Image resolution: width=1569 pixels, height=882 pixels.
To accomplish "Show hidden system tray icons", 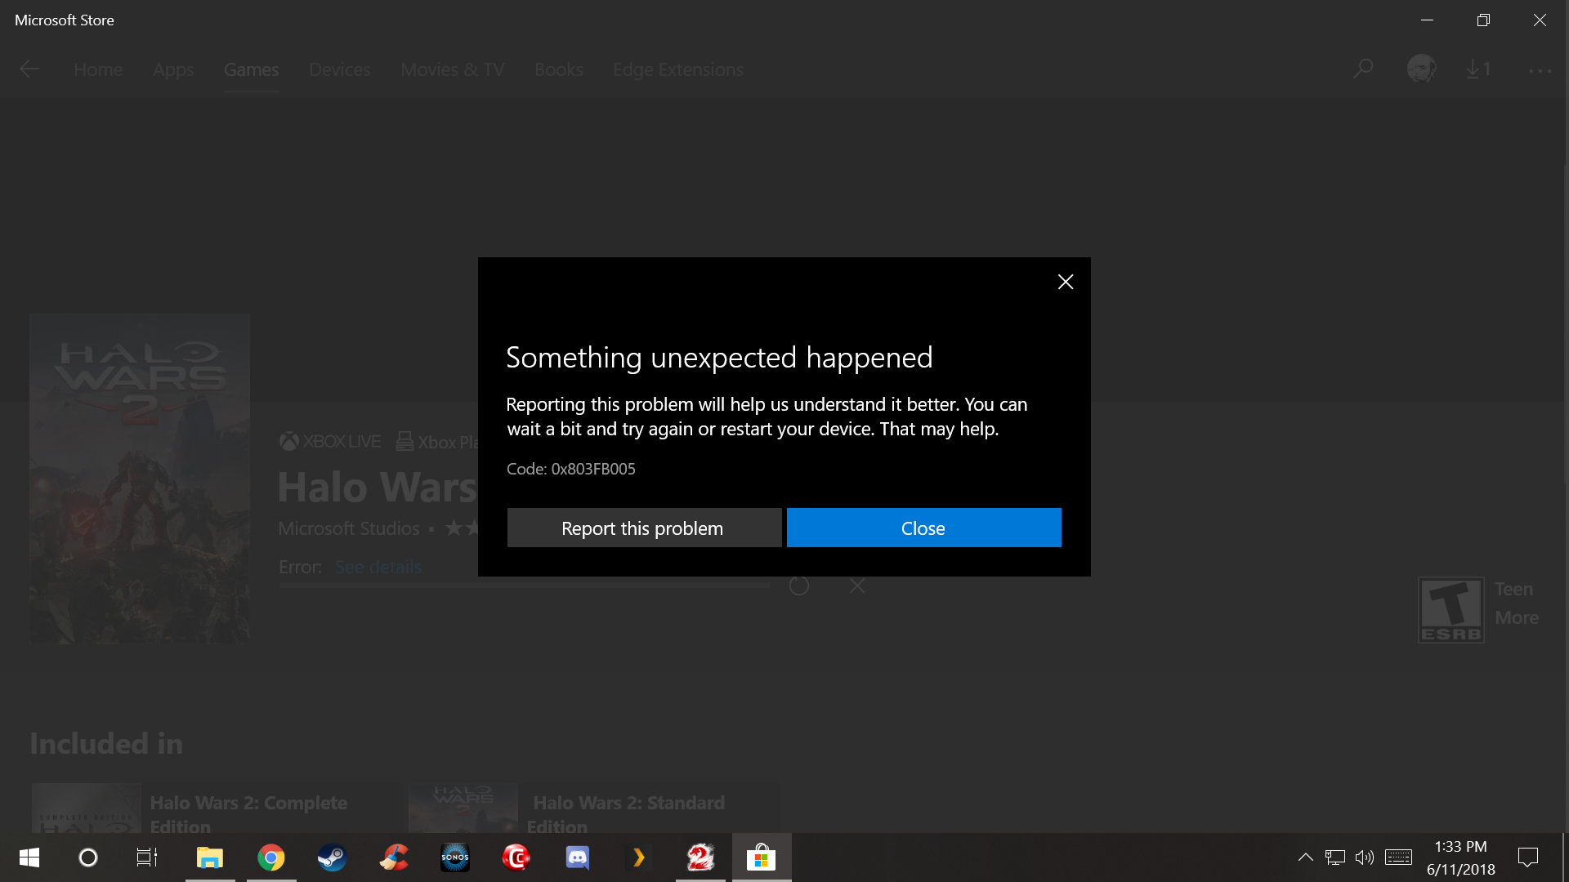I will (1306, 857).
